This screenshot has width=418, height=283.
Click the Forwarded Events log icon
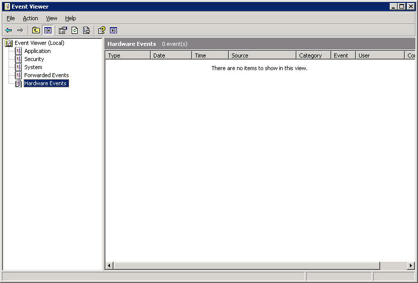click(18, 75)
